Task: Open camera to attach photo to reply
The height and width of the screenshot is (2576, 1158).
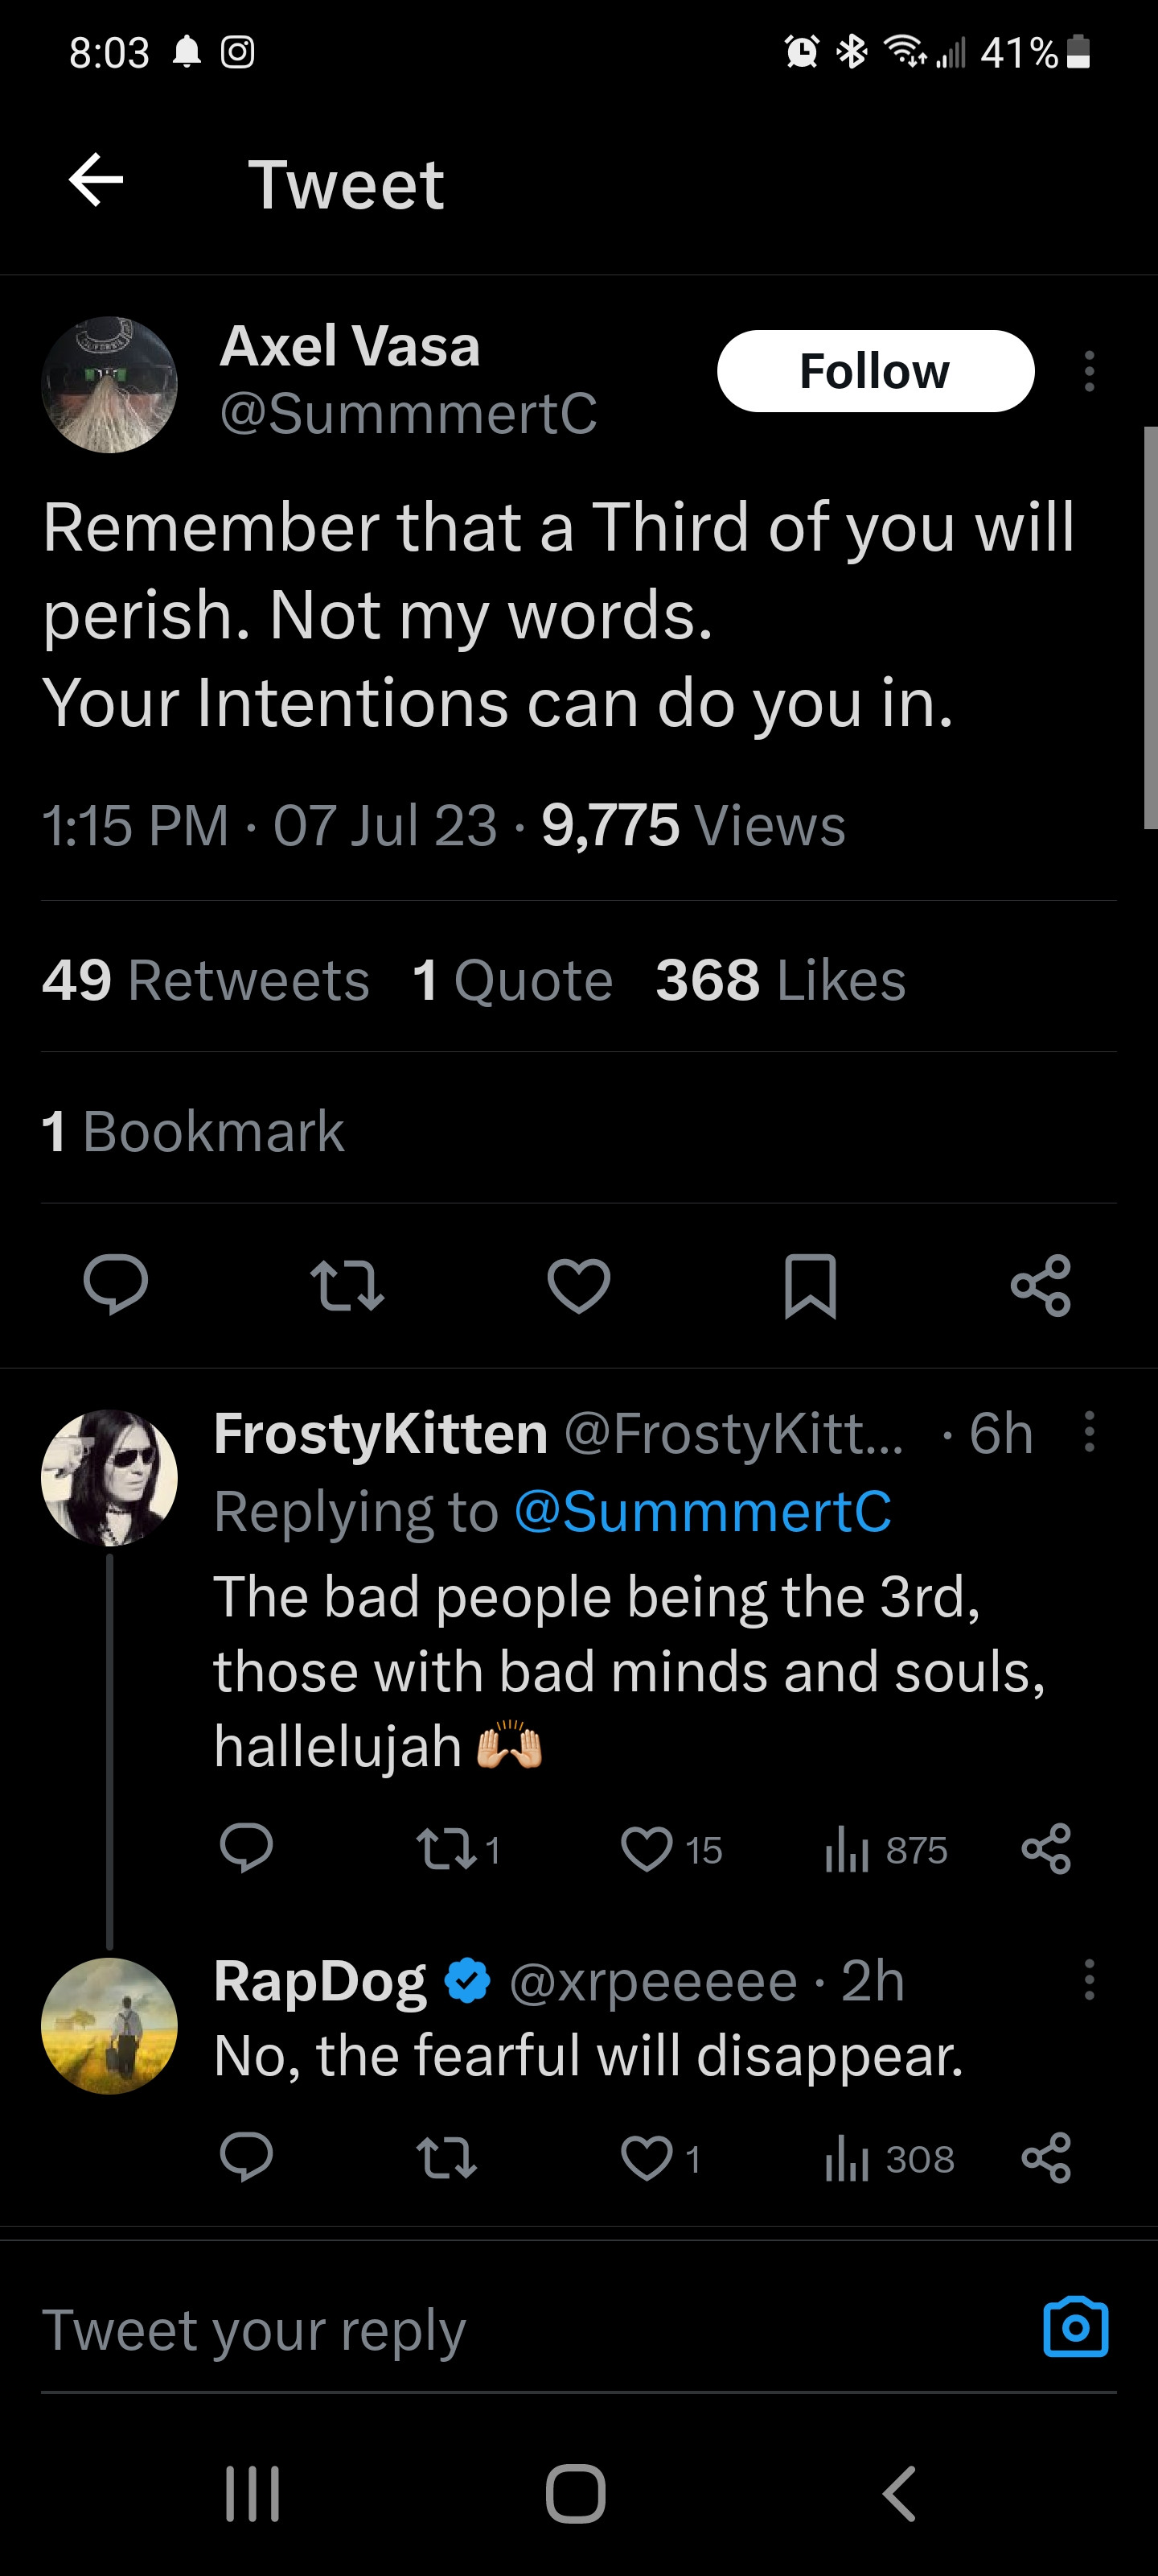Action: (1075, 2328)
